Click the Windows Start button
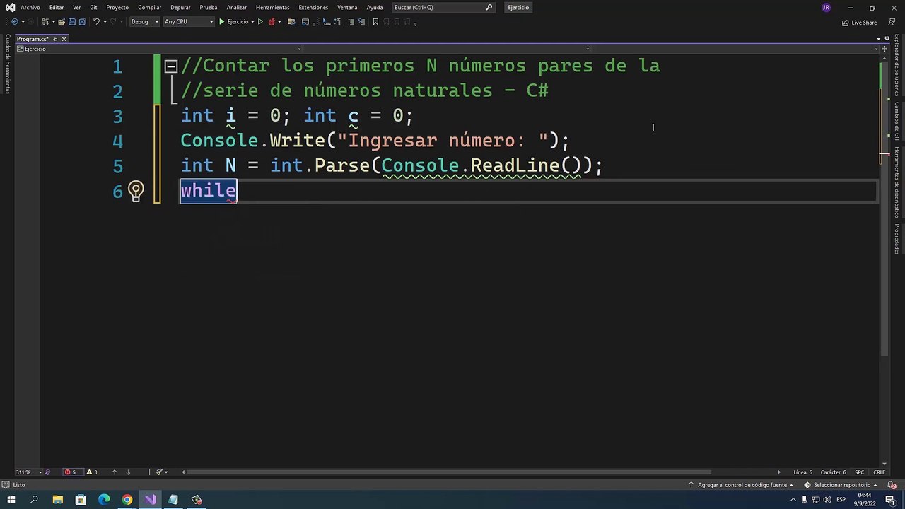Viewport: 905px width, 509px height. pos(11,500)
